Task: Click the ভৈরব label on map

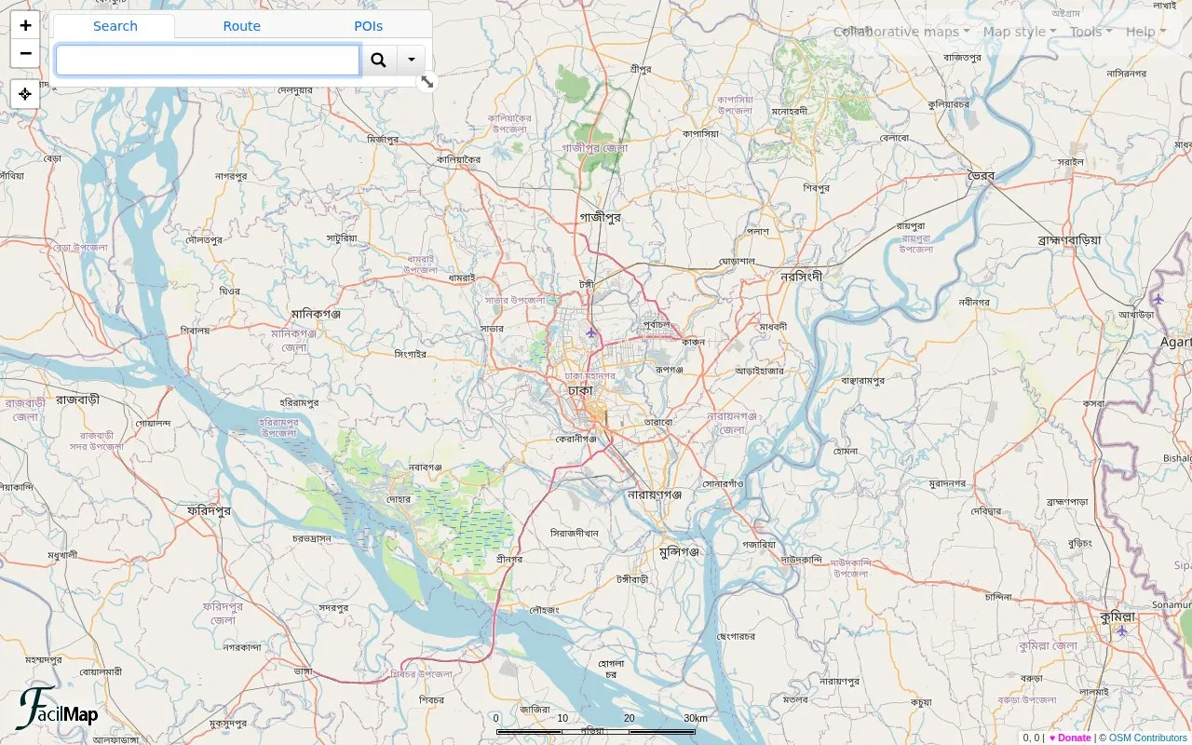Action: point(981,175)
